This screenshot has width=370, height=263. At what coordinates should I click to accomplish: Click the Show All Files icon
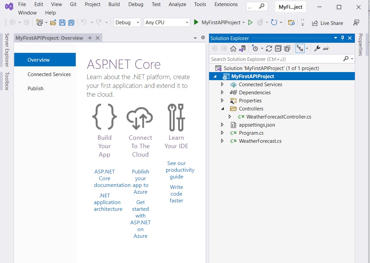coord(287,48)
